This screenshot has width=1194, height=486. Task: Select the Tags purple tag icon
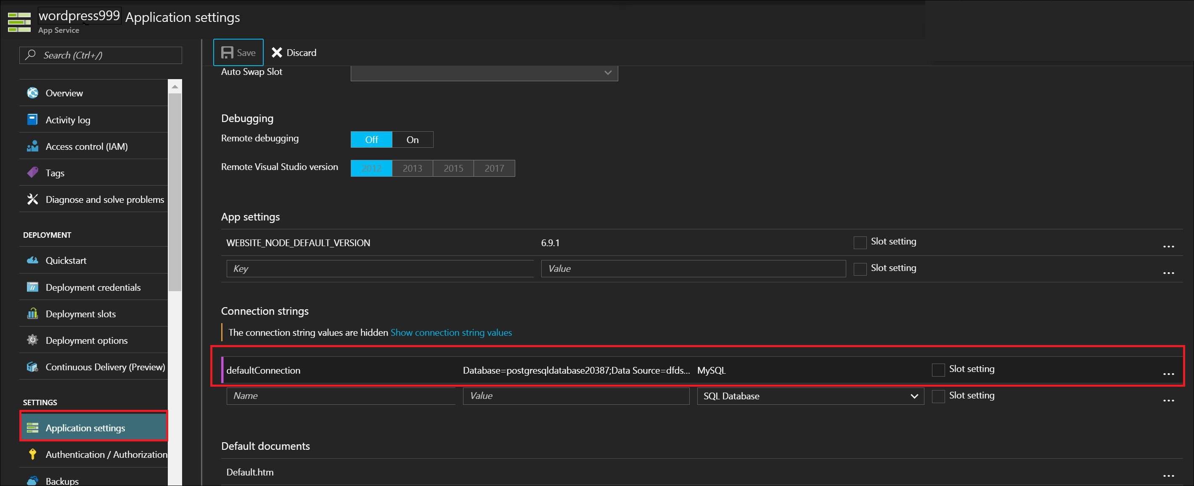[32, 173]
